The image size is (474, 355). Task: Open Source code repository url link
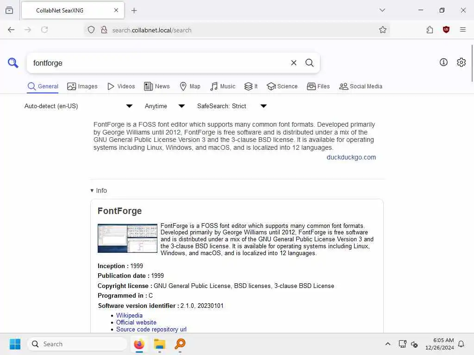(x=151, y=329)
